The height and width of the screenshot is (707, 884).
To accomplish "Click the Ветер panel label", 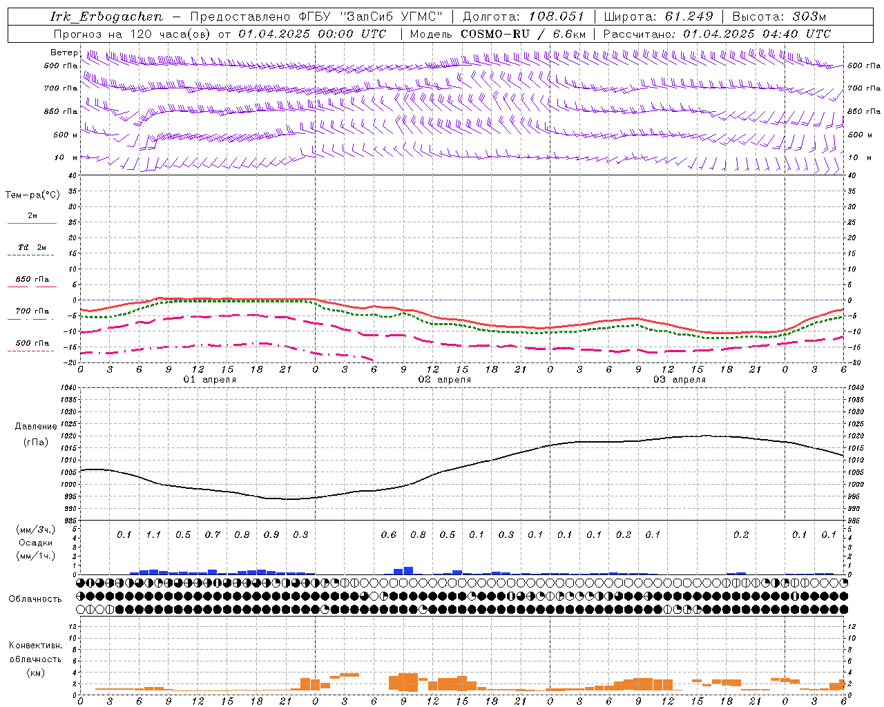I will point(64,52).
